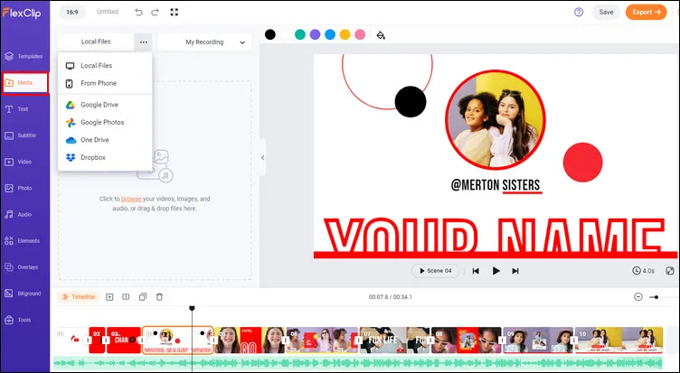
Task: Play Scene 04 using the scene button
Action: [435, 271]
